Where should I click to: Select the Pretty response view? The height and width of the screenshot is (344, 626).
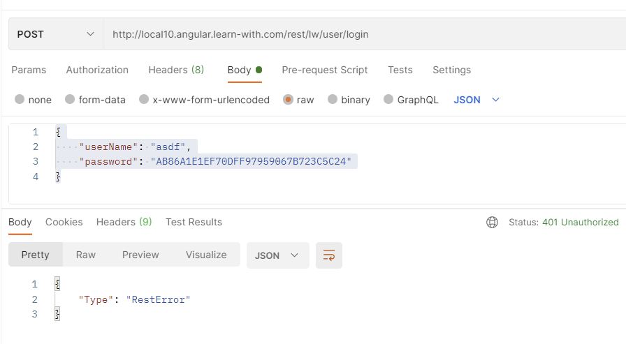coord(36,255)
